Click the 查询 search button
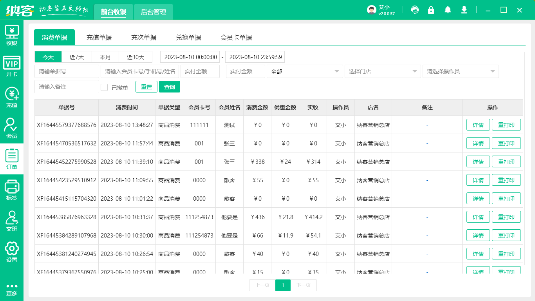Image resolution: width=535 pixels, height=301 pixels. [x=170, y=87]
